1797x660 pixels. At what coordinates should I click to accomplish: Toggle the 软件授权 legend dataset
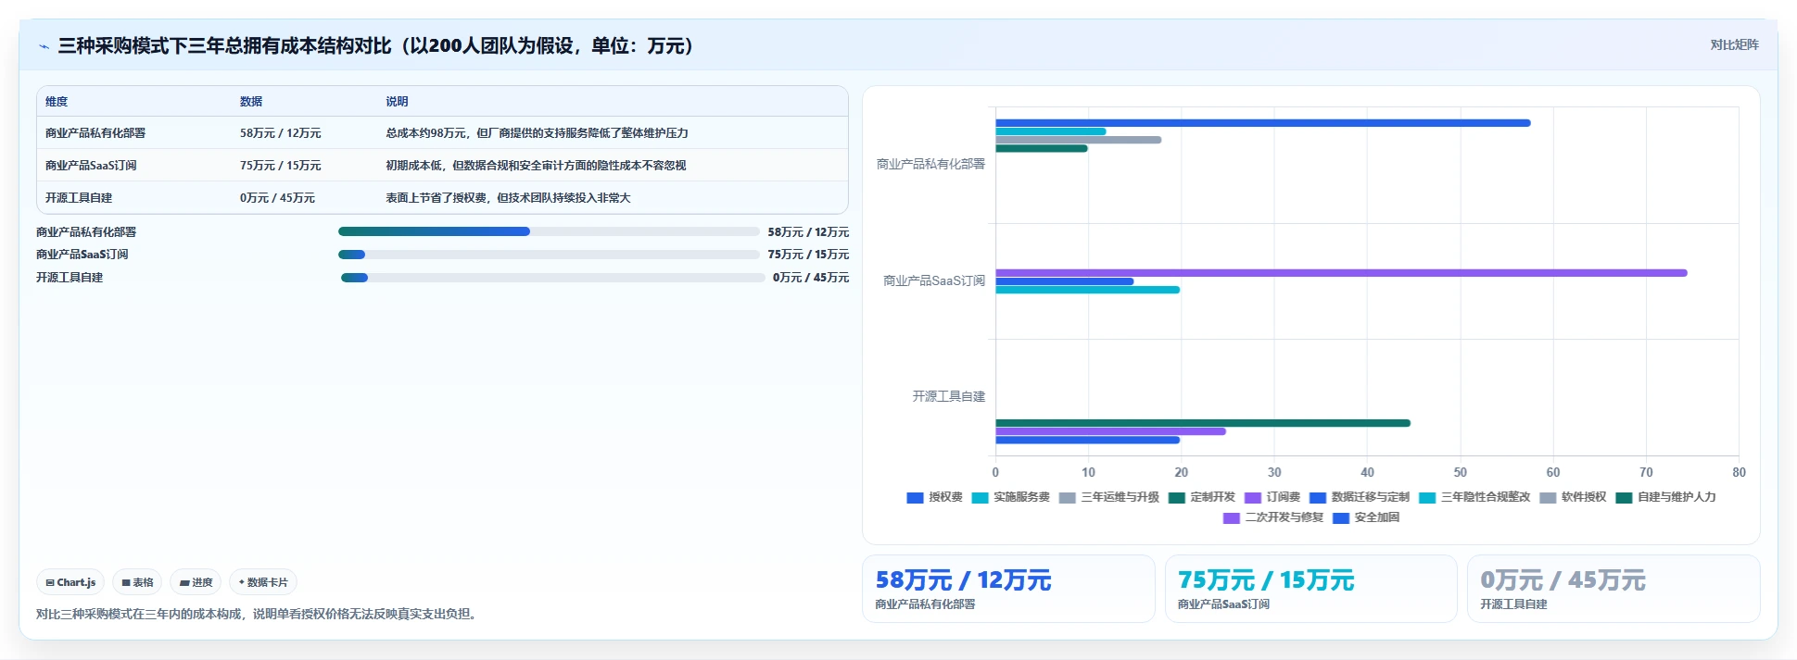pyautogui.click(x=1573, y=497)
